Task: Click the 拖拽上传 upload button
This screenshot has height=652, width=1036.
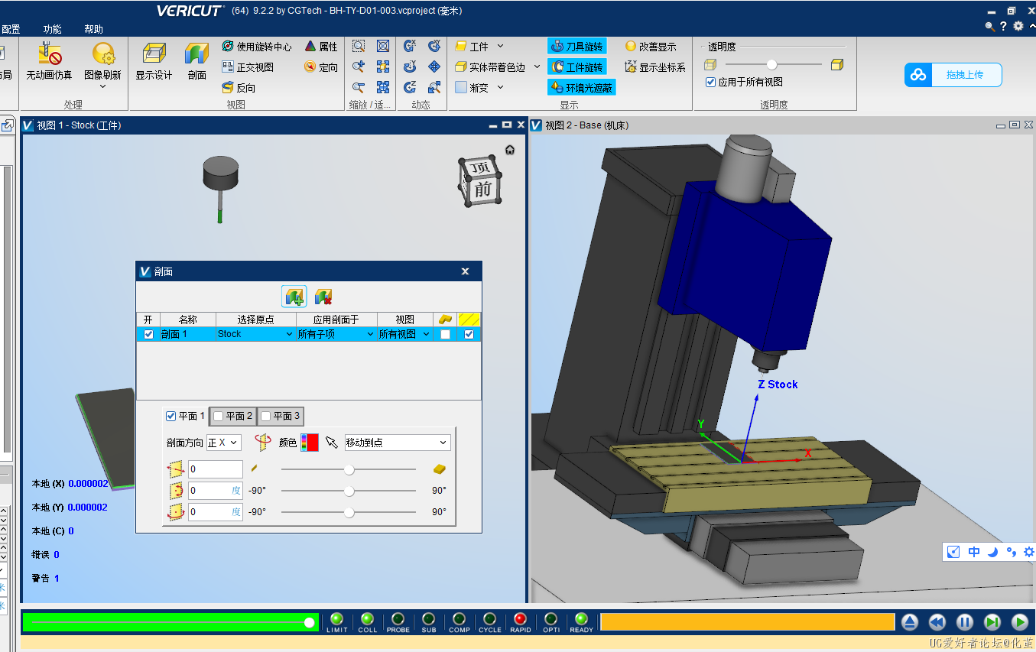Action: point(953,75)
